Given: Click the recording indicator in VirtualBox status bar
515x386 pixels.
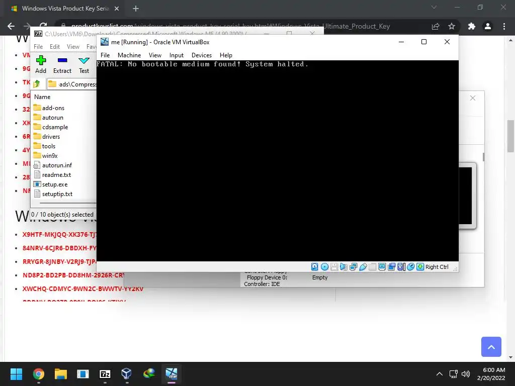Looking at the screenshot, I should click(391, 267).
